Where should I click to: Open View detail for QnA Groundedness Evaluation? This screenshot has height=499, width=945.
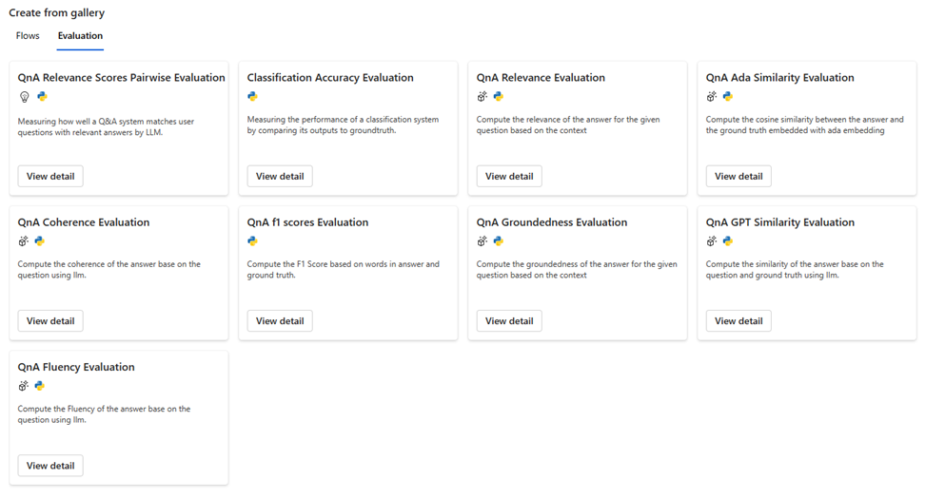pyautogui.click(x=509, y=321)
